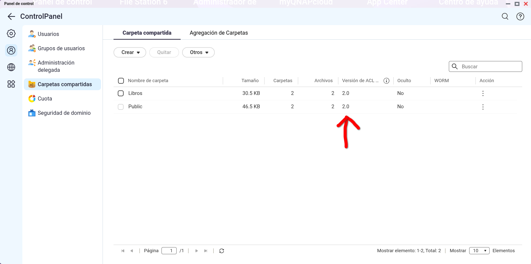Click the ACL version info icon
Viewport: 531px width, 264px height.
pos(386,81)
